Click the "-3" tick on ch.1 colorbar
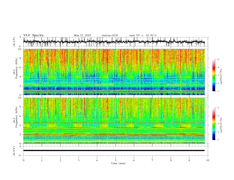234x180 pixels. coord(218,59)
